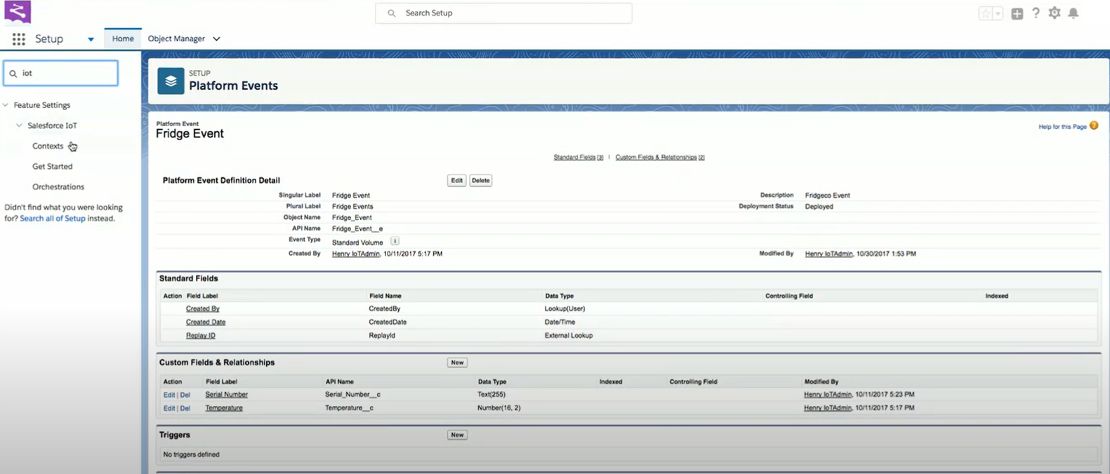Click the orange help circle icon
Viewport: 1110px width, 474px height.
tap(1094, 126)
